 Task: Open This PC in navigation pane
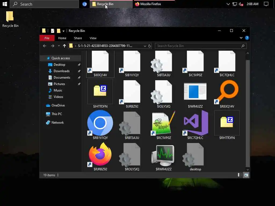pyautogui.click(x=57, y=114)
